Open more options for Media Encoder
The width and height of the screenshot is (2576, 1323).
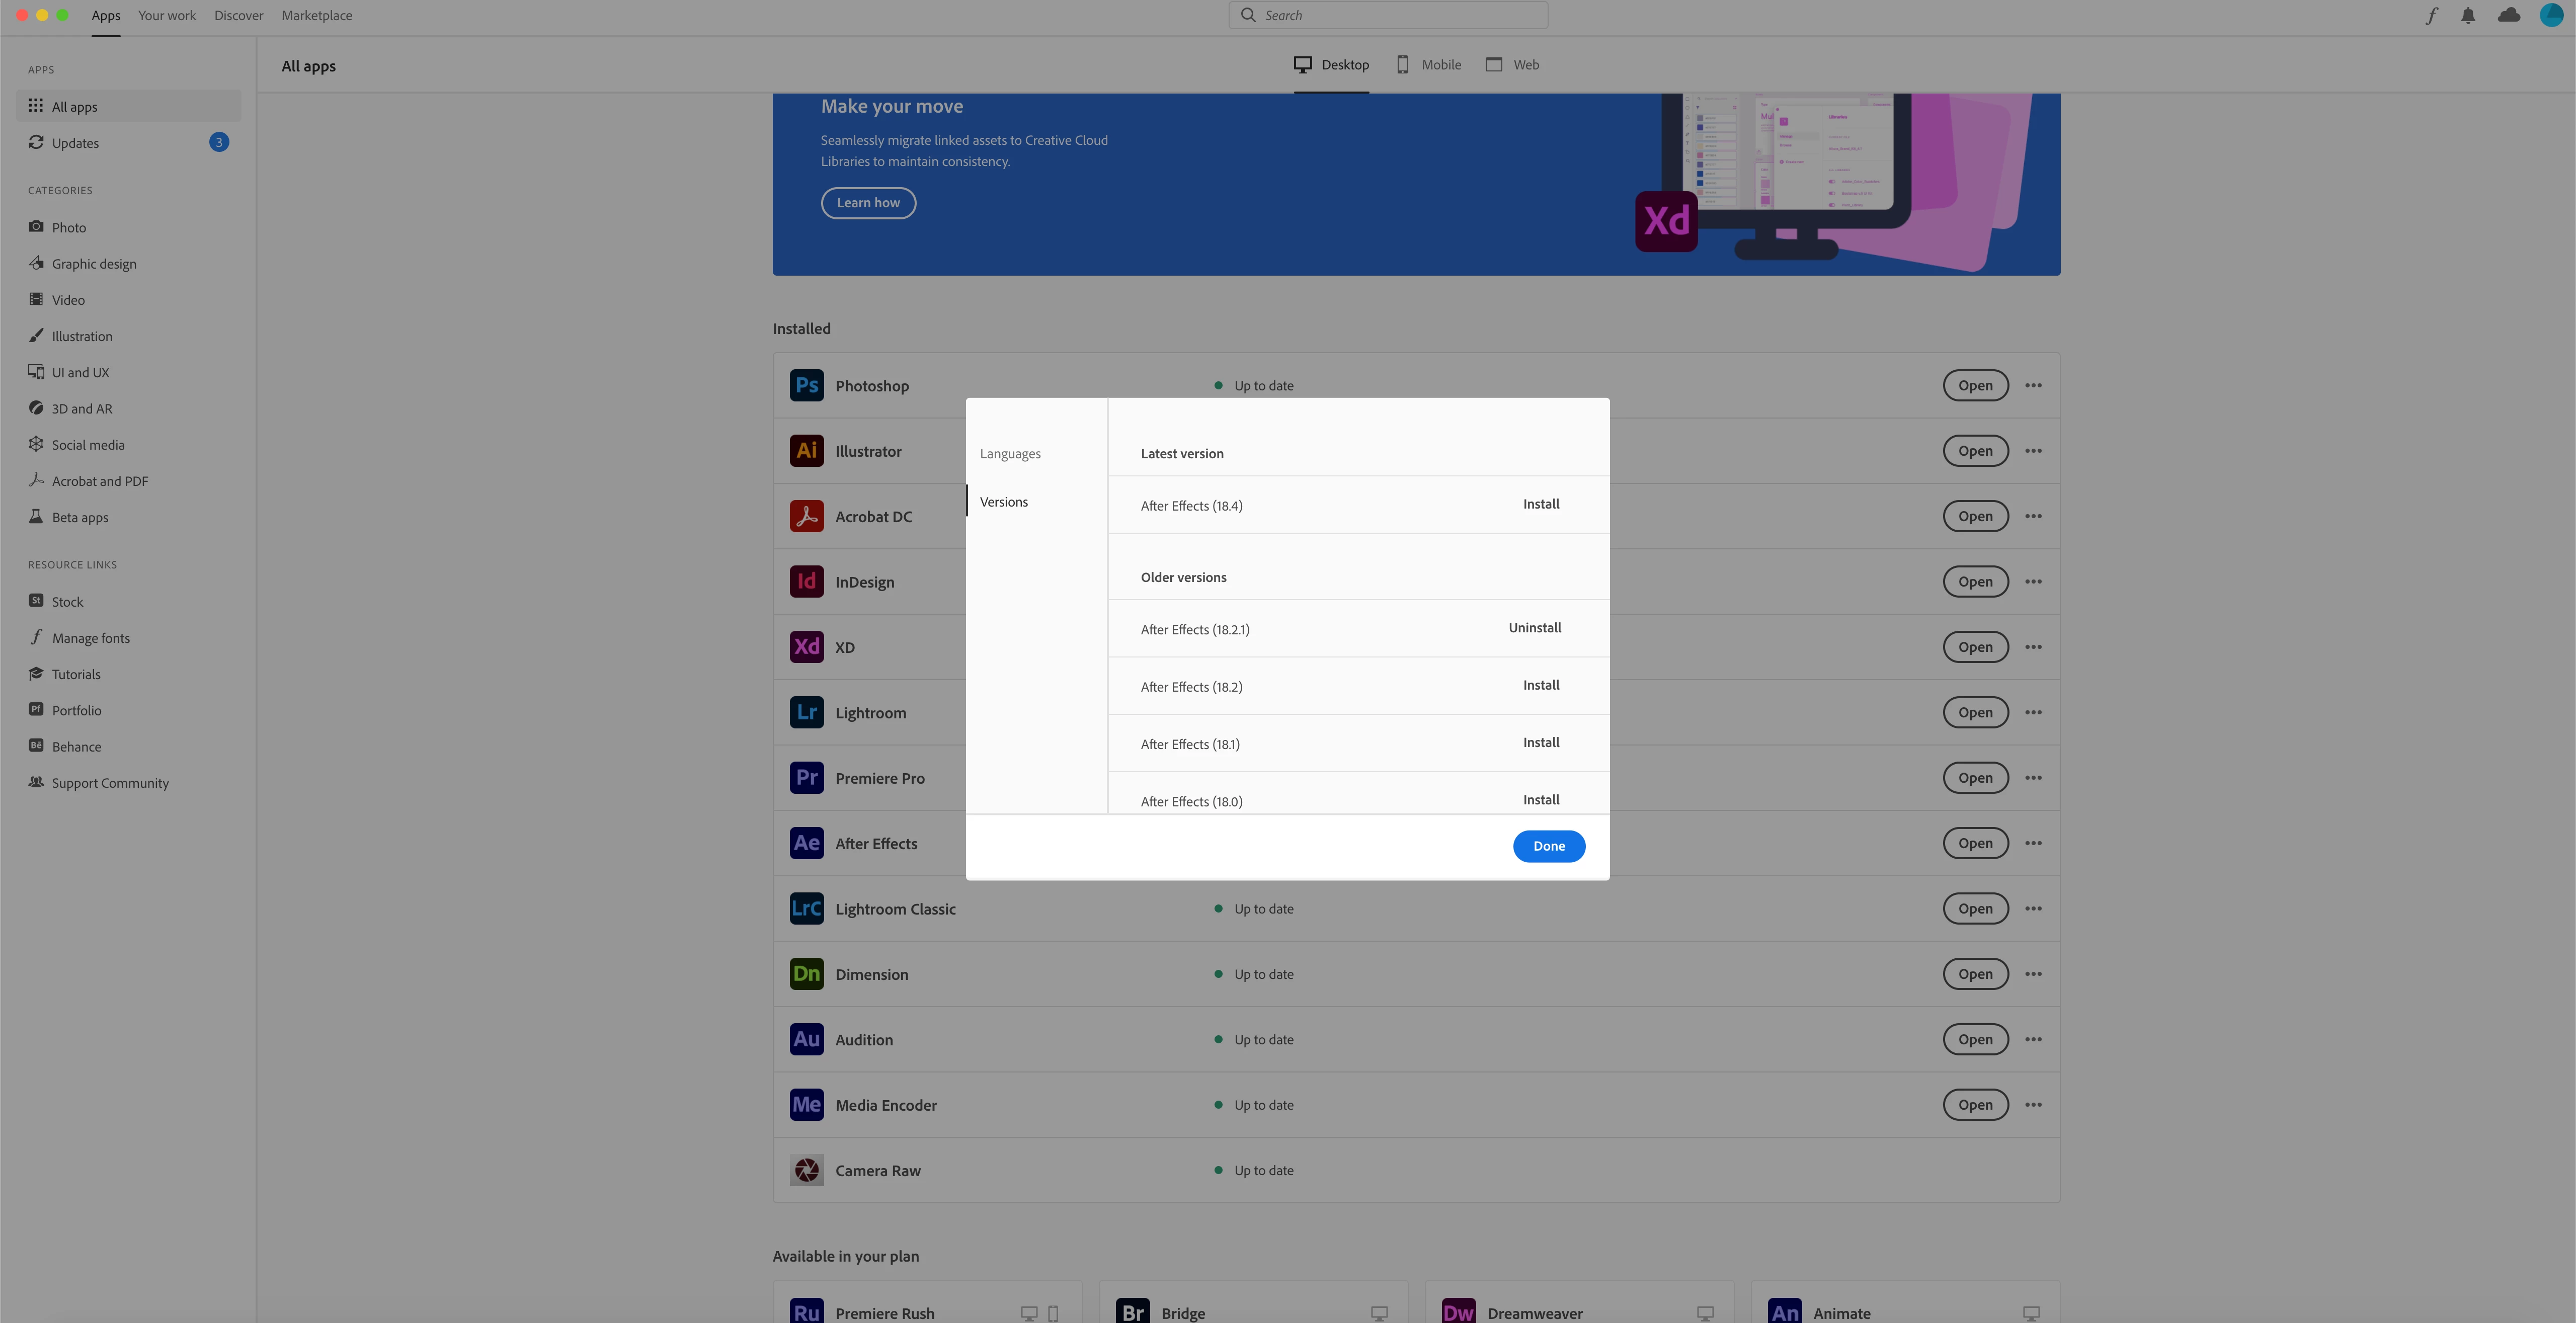[x=2033, y=1104]
